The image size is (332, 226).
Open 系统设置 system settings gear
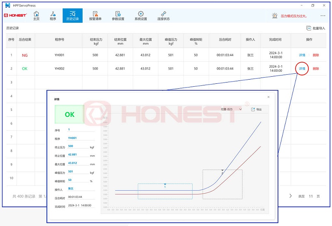(x=141, y=14)
